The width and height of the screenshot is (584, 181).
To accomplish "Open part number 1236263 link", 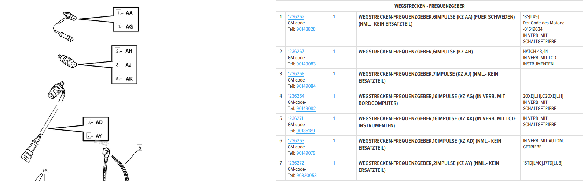I will click(x=296, y=141).
